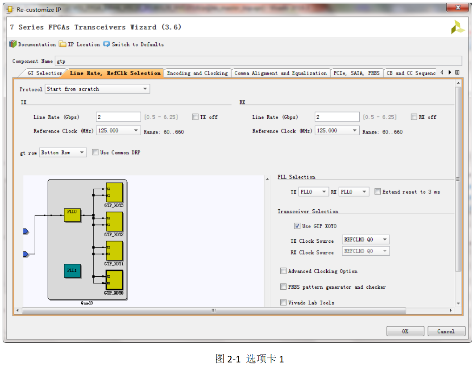Open the TX Clock Source dropdown
Image resolution: width=474 pixels, height=366 pixels.
[366, 240]
